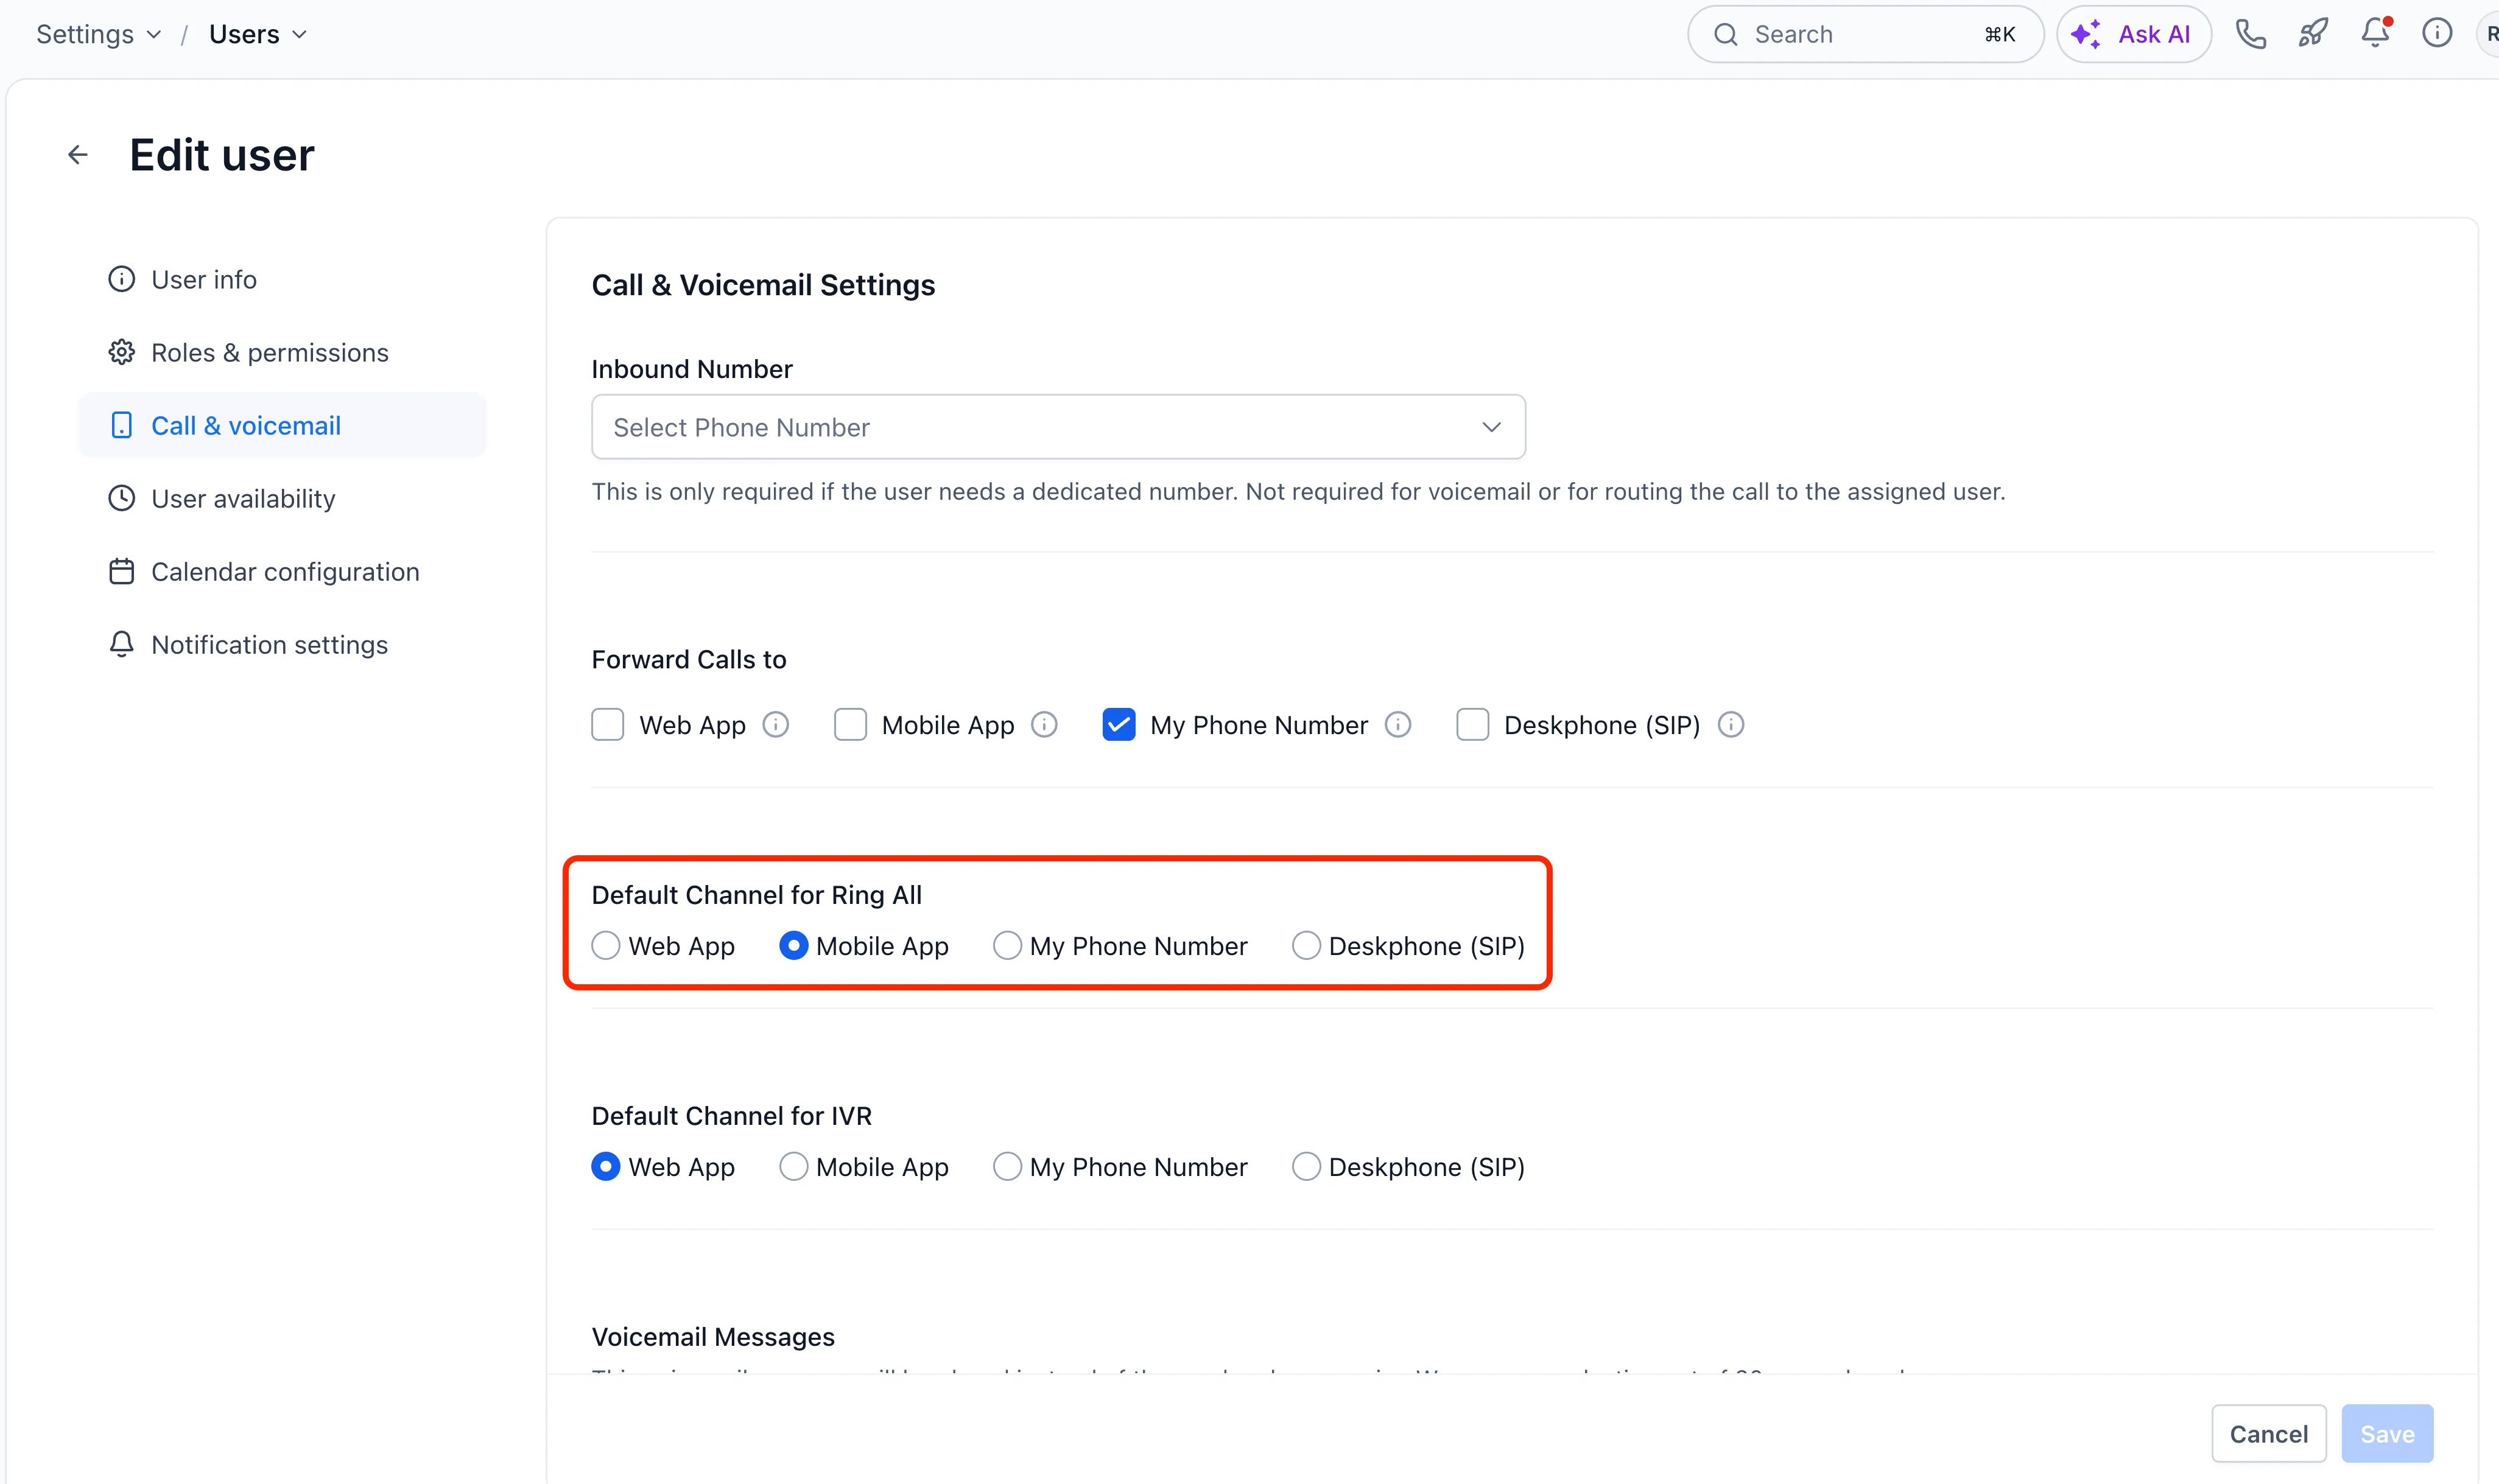Image resolution: width=2499 pixels, height=1484 pixels.
Task: Show info tooltip for Mobile App forwarding
Action: coord(1044,724)
